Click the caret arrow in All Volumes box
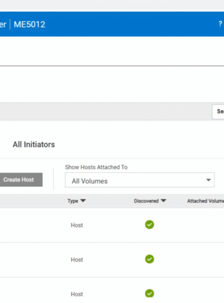Image resolution: width=224 pixels, height=303 pixels. coord(208,180)
